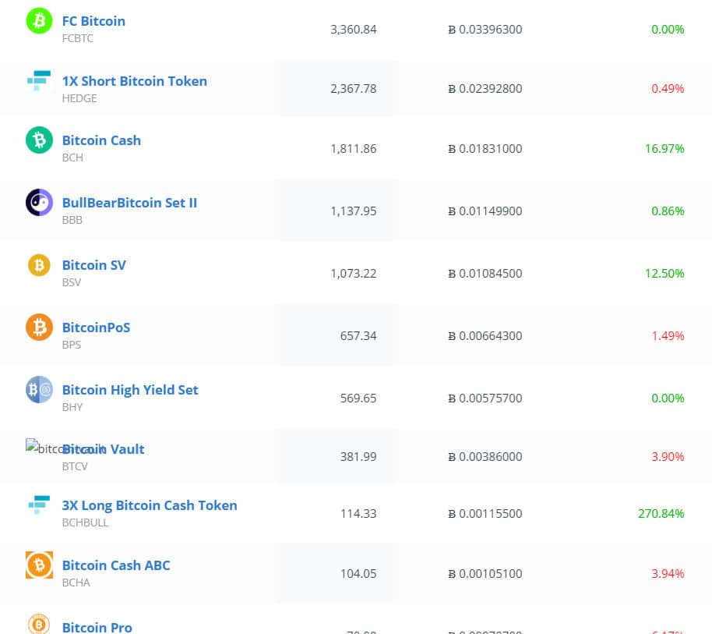712x634 pixels.
Task: Click the orange BitcoinPoS coin icon
Action: (39, 328)
